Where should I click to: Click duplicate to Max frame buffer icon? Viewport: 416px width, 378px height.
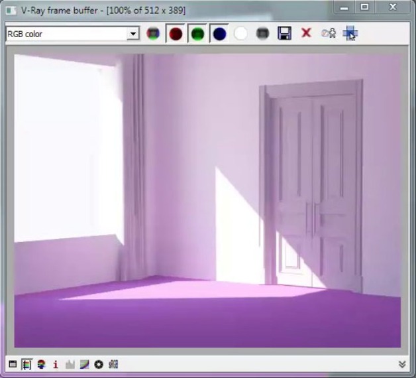329,33
